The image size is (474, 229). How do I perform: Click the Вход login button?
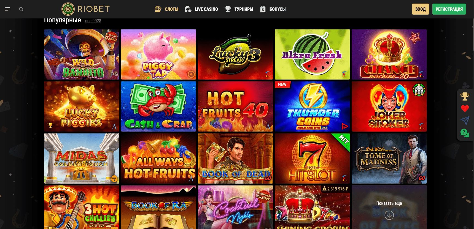tap(420, 9)
